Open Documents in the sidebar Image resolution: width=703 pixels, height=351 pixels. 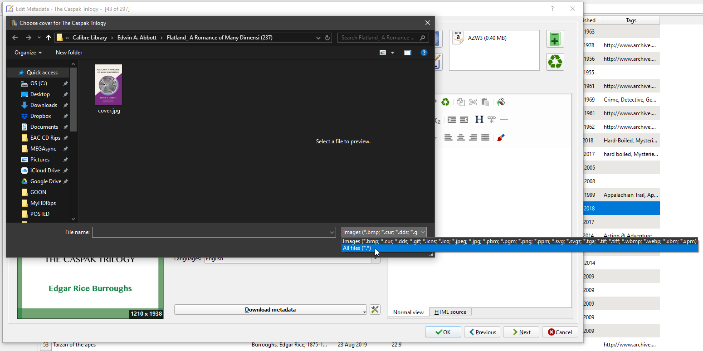pos(44,127)
